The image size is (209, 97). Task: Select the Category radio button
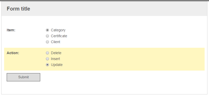point(47,30)
